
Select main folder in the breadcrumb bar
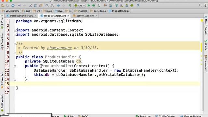[47, 11]
